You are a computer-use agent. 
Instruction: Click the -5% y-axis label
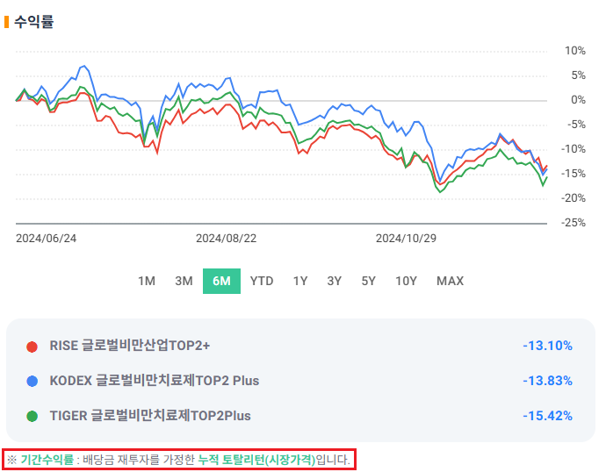coord(576,125)
